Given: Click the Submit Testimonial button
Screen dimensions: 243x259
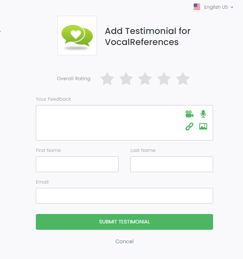Looking at the screenshot, I should click(x=124, y=222).
